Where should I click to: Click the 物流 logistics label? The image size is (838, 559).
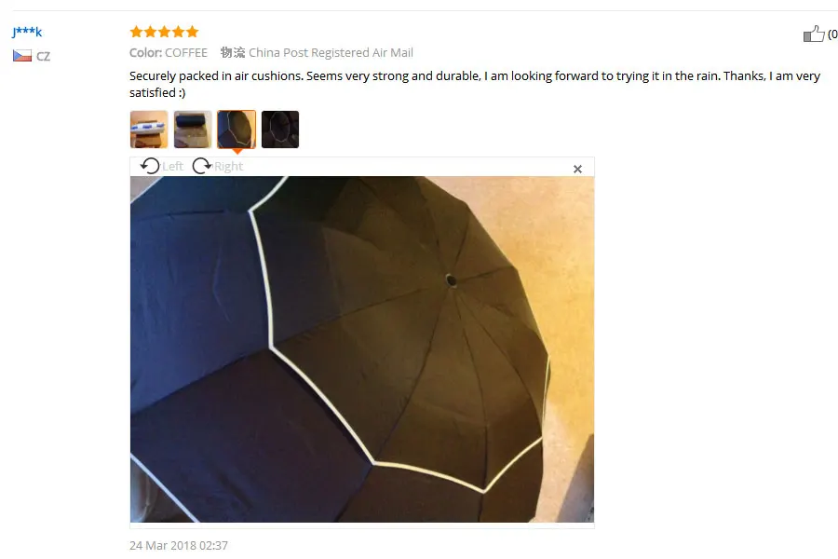[233, 52]
